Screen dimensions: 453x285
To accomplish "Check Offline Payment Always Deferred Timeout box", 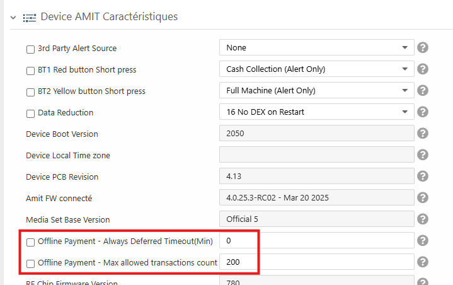I will (30, 242).
